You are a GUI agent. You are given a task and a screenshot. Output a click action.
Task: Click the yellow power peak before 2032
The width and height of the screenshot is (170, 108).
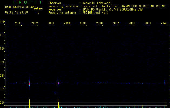(x=30, y=103)
